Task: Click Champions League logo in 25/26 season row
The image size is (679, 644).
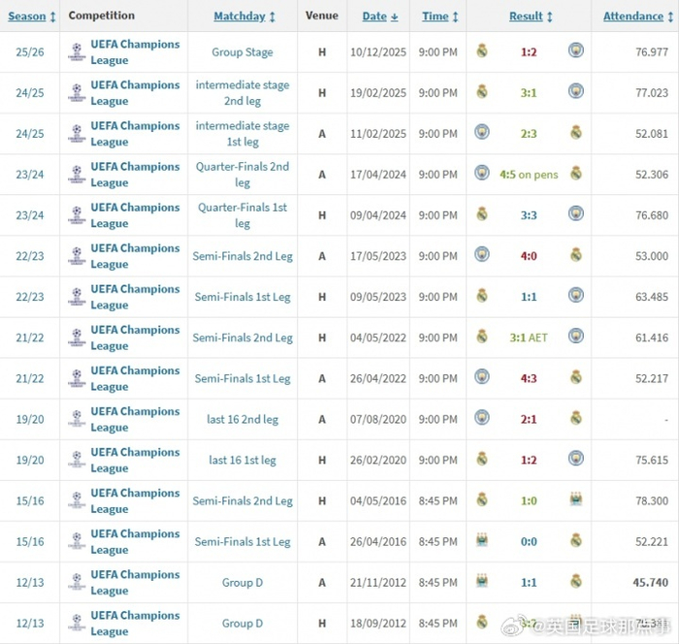Action: click(x=77, y=51)
